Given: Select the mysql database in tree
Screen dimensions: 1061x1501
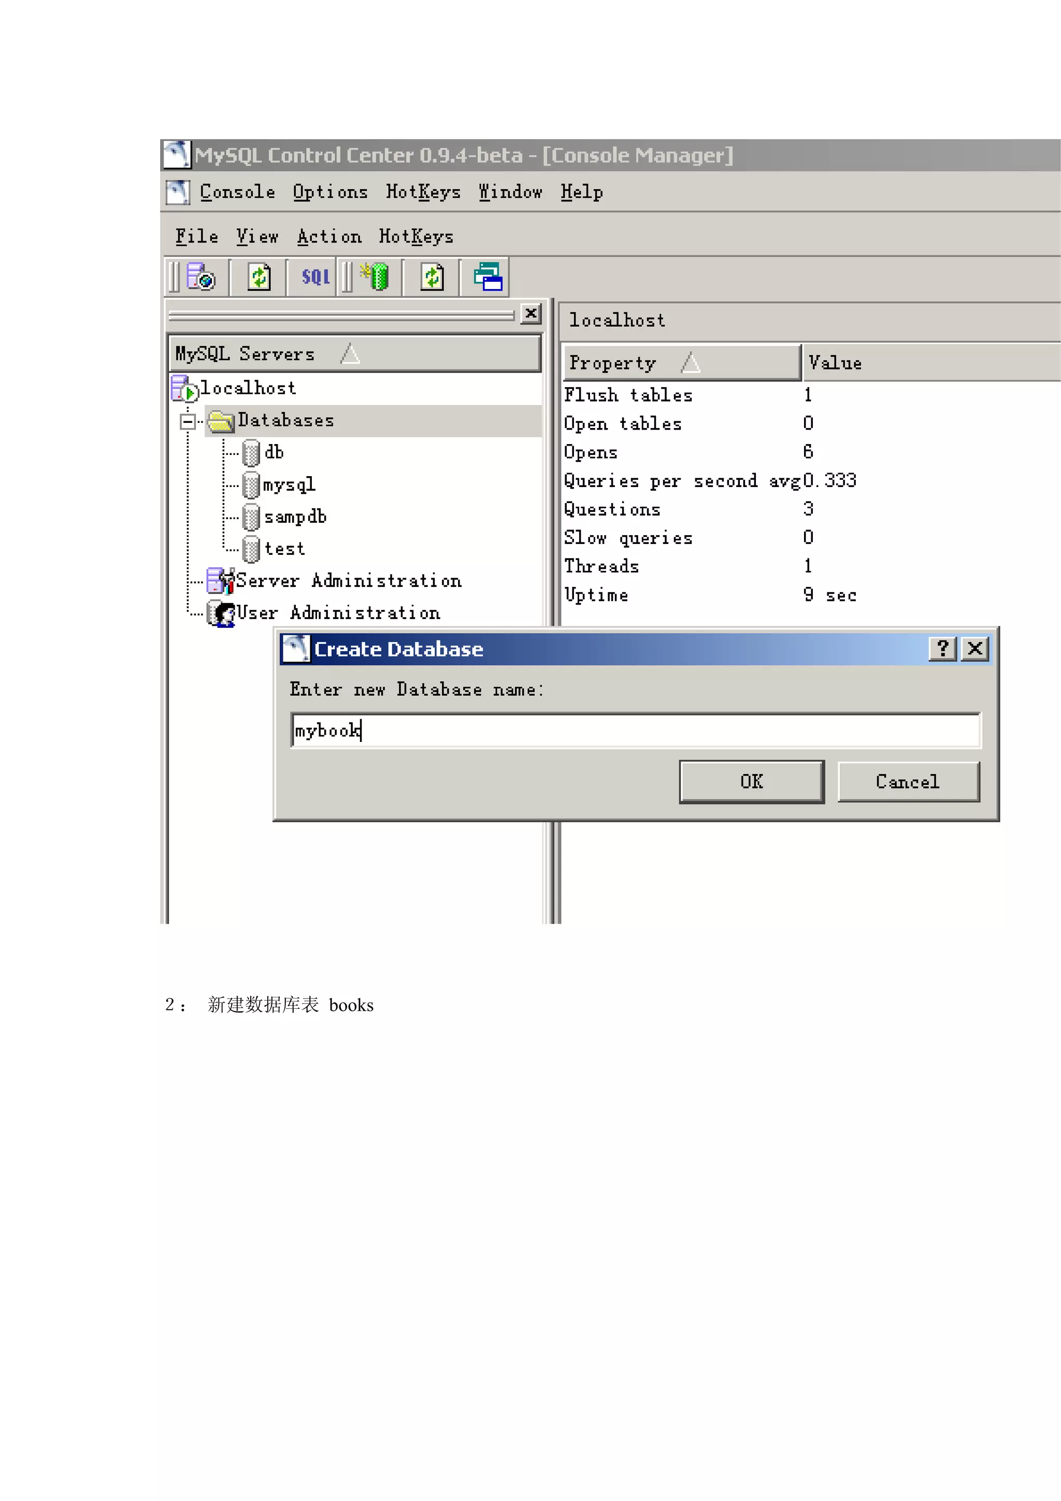Looking at the screenshot, I should [288, 484].
